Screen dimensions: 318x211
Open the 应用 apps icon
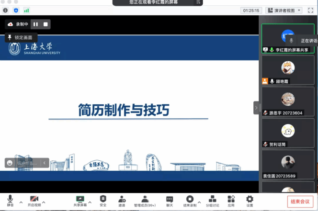tap(231, 199)
